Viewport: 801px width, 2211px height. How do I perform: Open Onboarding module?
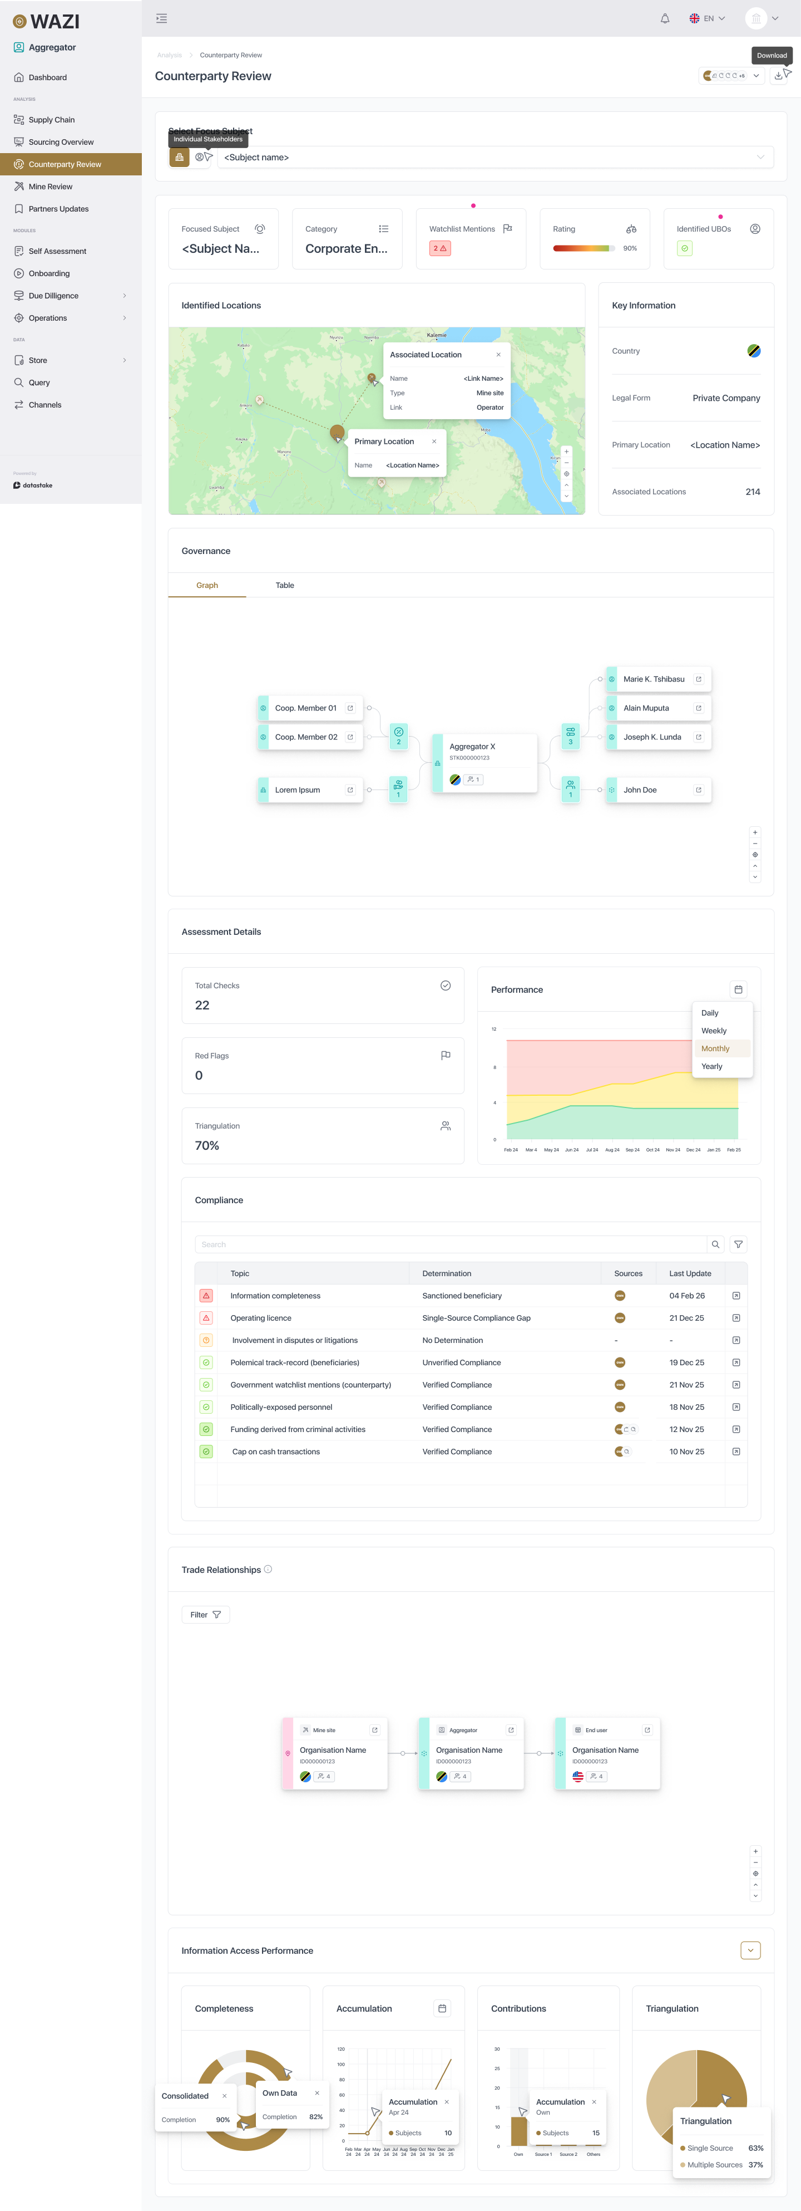(x=70, y=274)
